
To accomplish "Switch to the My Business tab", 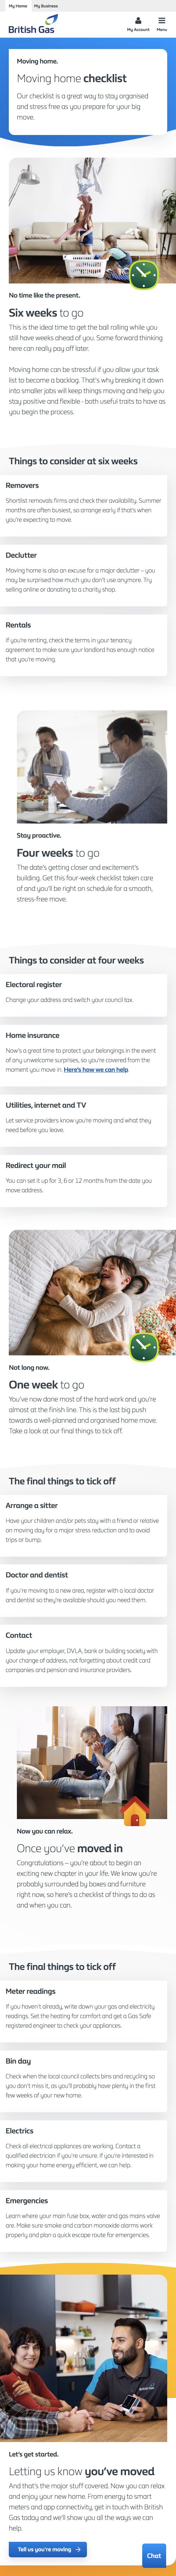I will [46, 5].
